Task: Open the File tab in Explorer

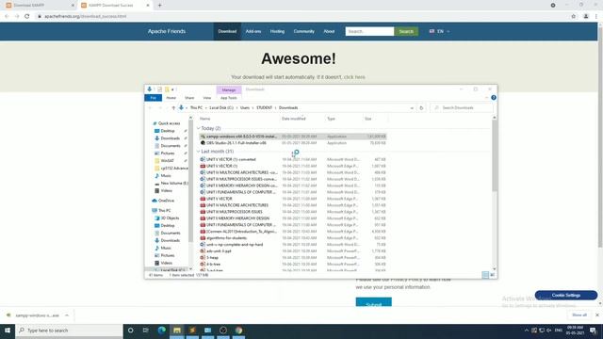Action: pyautogui.click(x=153, y=98)
